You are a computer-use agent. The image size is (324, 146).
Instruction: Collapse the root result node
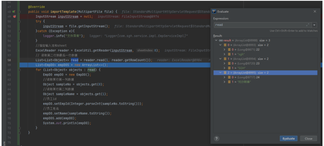point(216,41)
